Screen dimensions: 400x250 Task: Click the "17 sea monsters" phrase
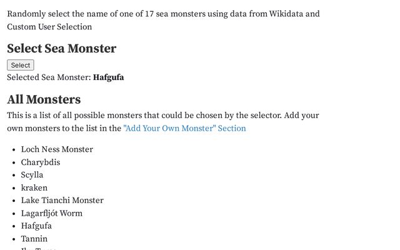tap(175, 14)
